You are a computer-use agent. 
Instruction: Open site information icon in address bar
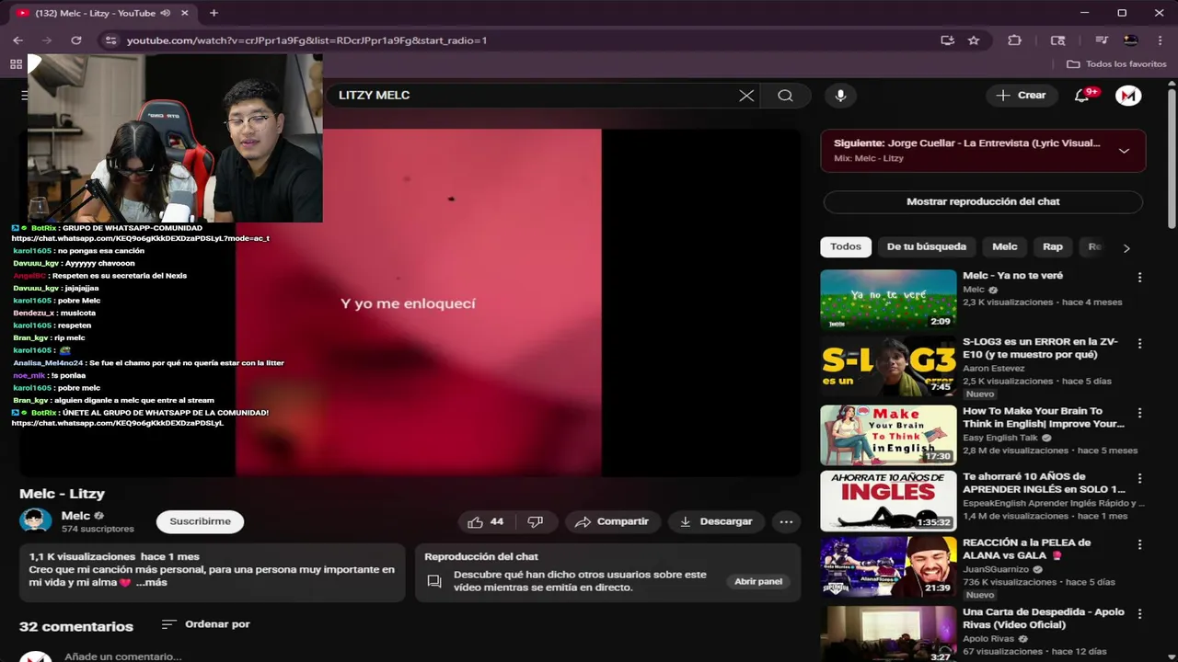110,40
